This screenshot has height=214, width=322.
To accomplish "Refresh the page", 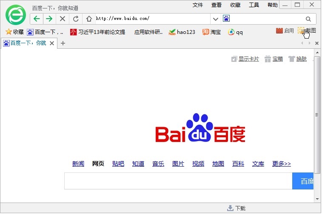I will (76, 19).
